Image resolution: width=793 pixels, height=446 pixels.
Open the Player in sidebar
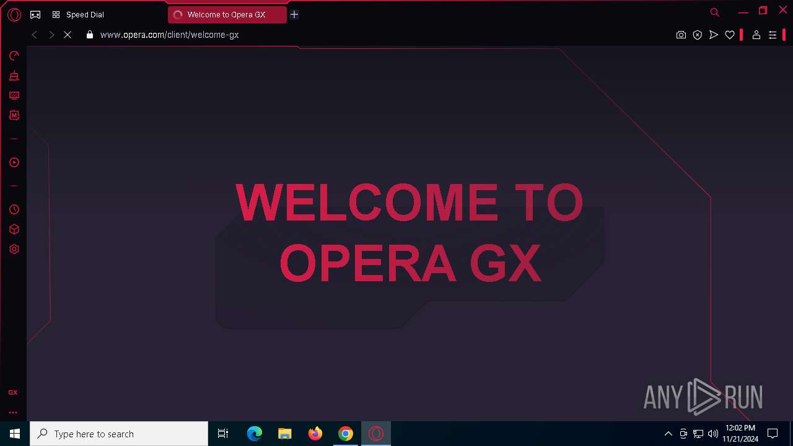click(14, 162)
